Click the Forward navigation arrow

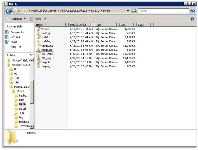pyautogui.click(x=16, y=11)
